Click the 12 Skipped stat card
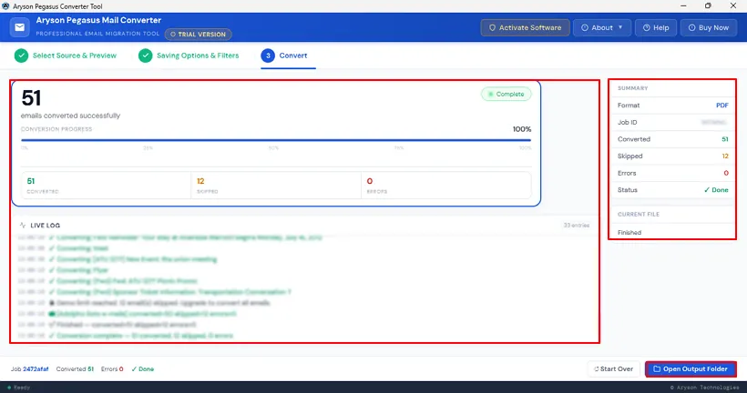Viewport: 747px width, 393px height. (x=276, y=185)
